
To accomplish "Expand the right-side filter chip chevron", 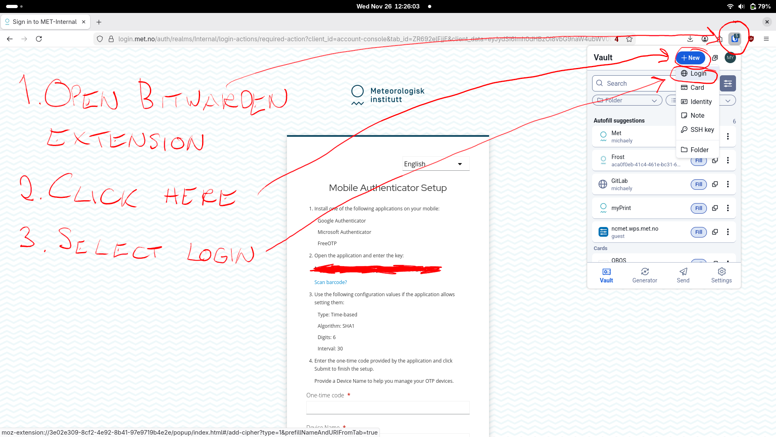I will point(727,100).
